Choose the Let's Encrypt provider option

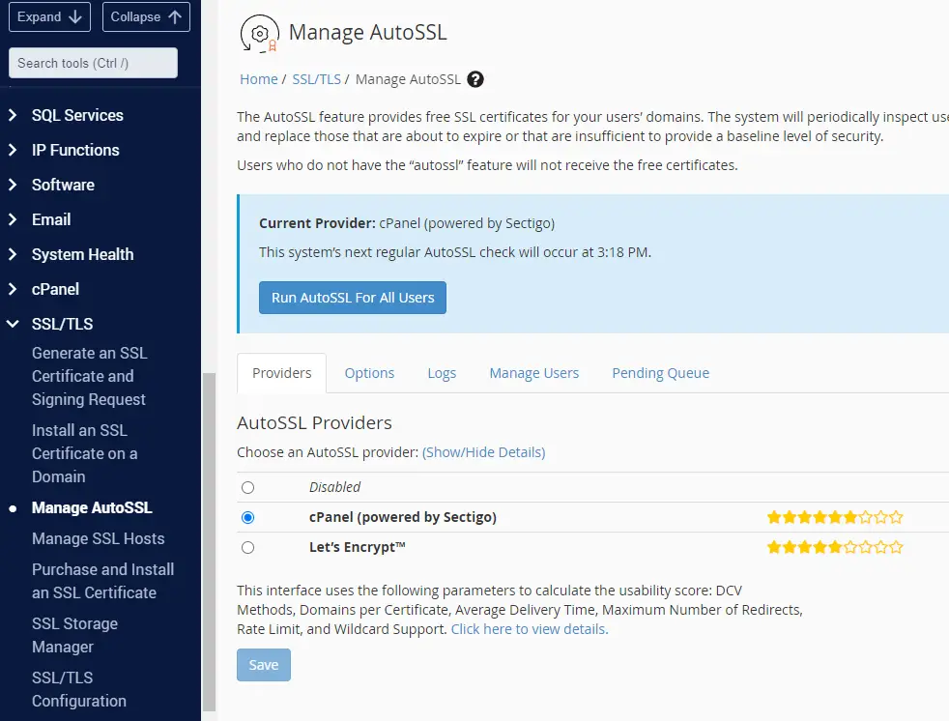(247, 547)
